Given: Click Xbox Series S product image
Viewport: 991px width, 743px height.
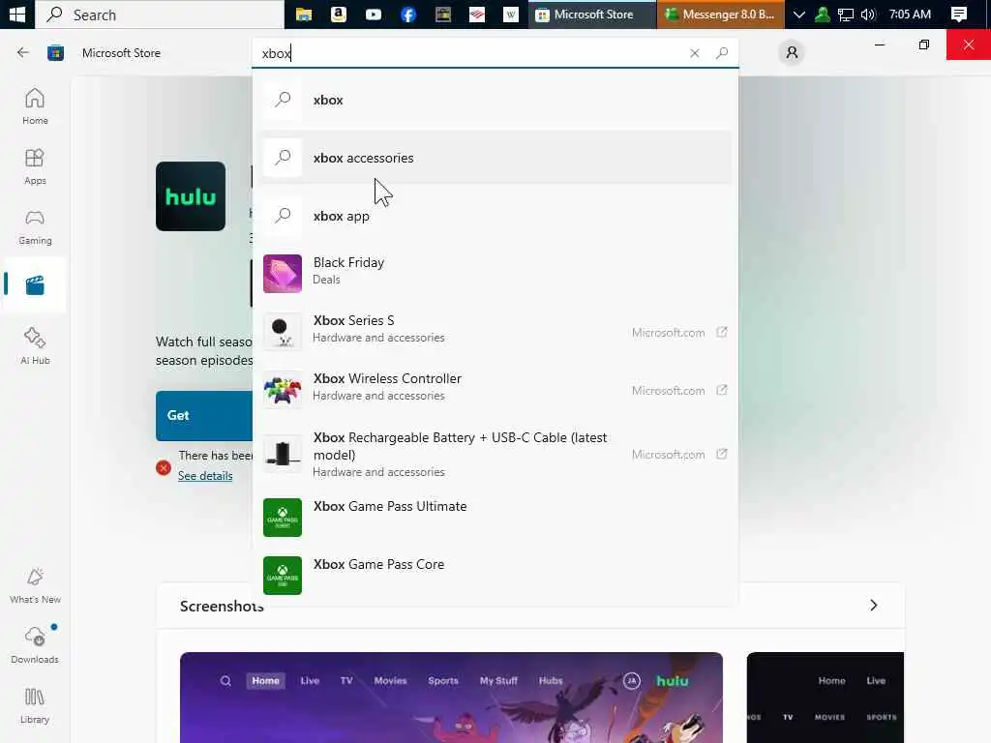Looking at the screenshot, I should click(x=282, y=331).
